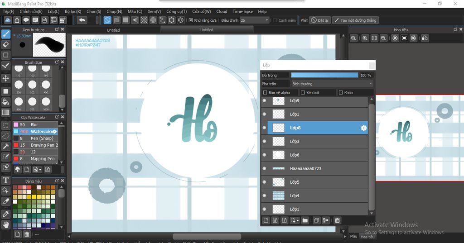
Task: Select the Lasso tool
Action: [x=5, y=136]
